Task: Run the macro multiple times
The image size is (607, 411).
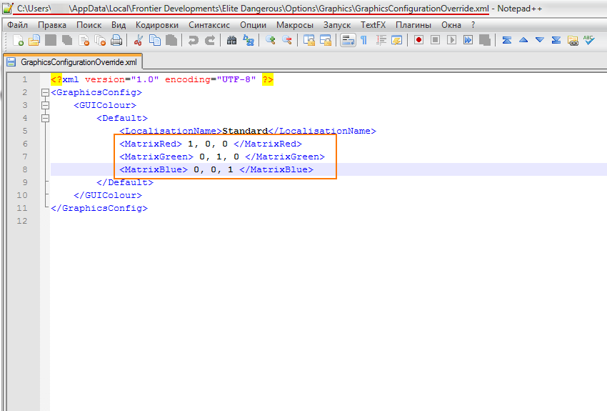Action: click(468, 40)
